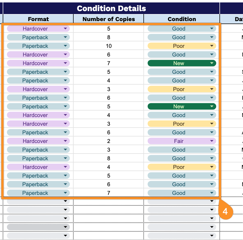The height and width of the screenshot is (240, 243).
Task: Click the Condition column header
Action: tap(182, 19)
